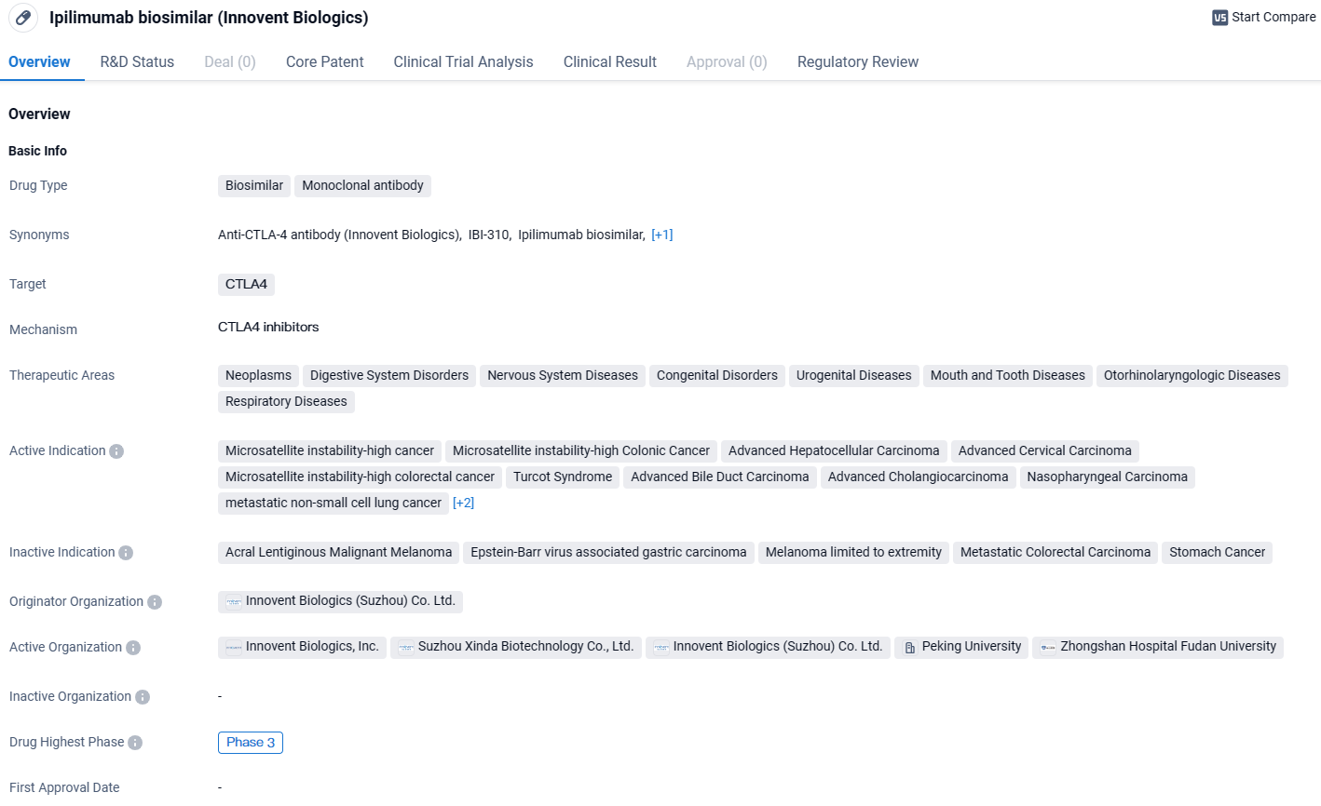Click info icon next to Inactive Indication
The image size is (1321, 806).
(x=126, y=553)
